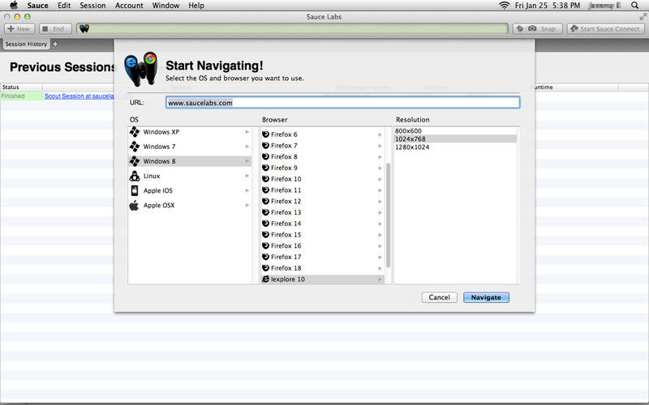Click the Snap screenshot button
Viewport: 649px width, 405px height.
coord(538,29)
